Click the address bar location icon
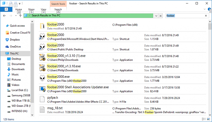This screenshot has width=212, height=122. 25,16
